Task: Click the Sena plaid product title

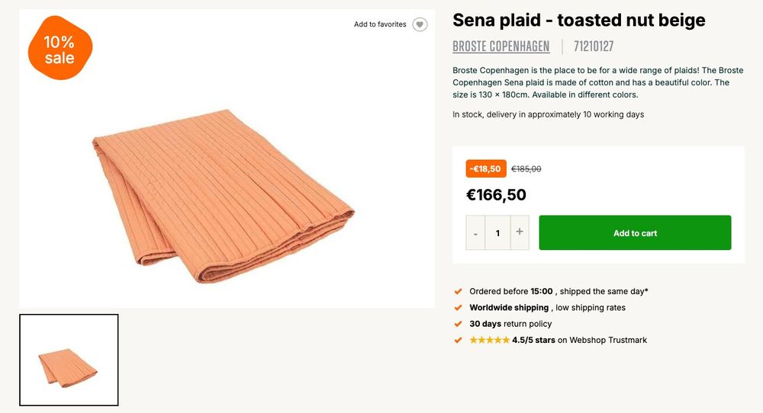Action: click(578, 20)
